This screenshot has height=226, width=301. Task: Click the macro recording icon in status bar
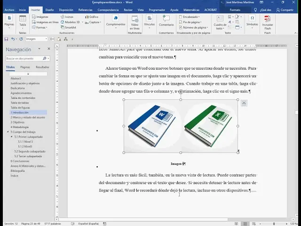[x=104, y=224]
